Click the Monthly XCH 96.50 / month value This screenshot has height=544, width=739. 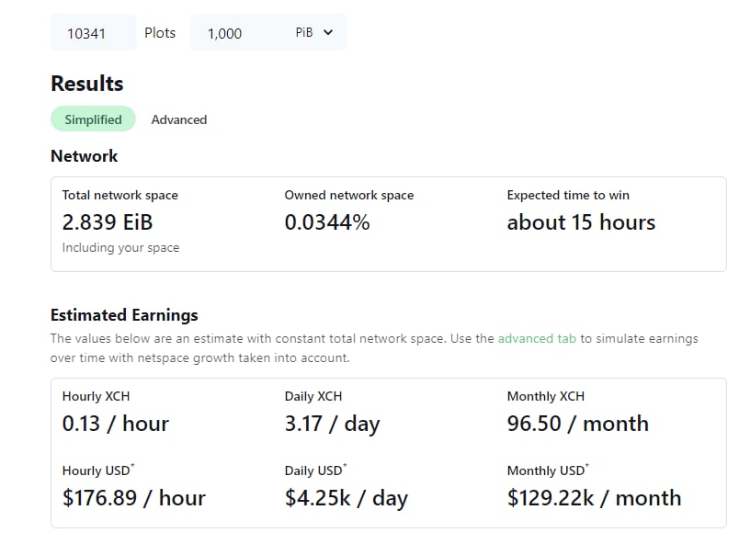pyautogui.click(x=578, y=424)
